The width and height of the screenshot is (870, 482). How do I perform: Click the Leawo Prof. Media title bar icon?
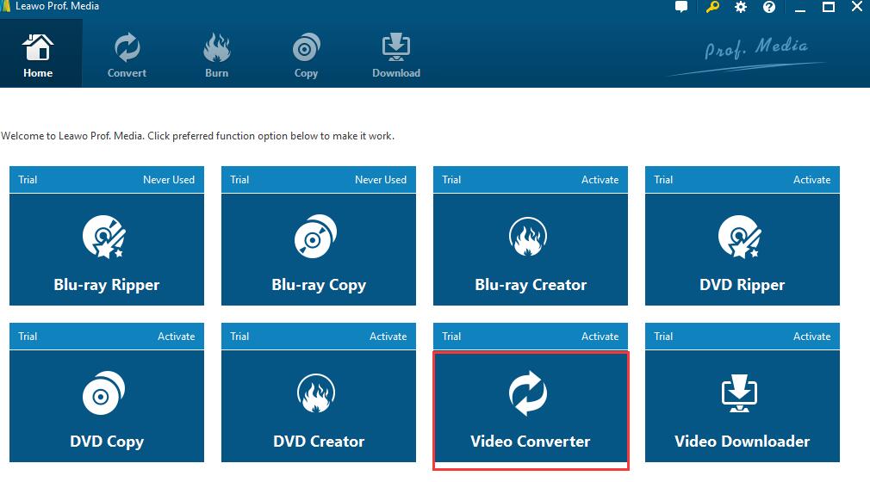click(x=5, y=6)
